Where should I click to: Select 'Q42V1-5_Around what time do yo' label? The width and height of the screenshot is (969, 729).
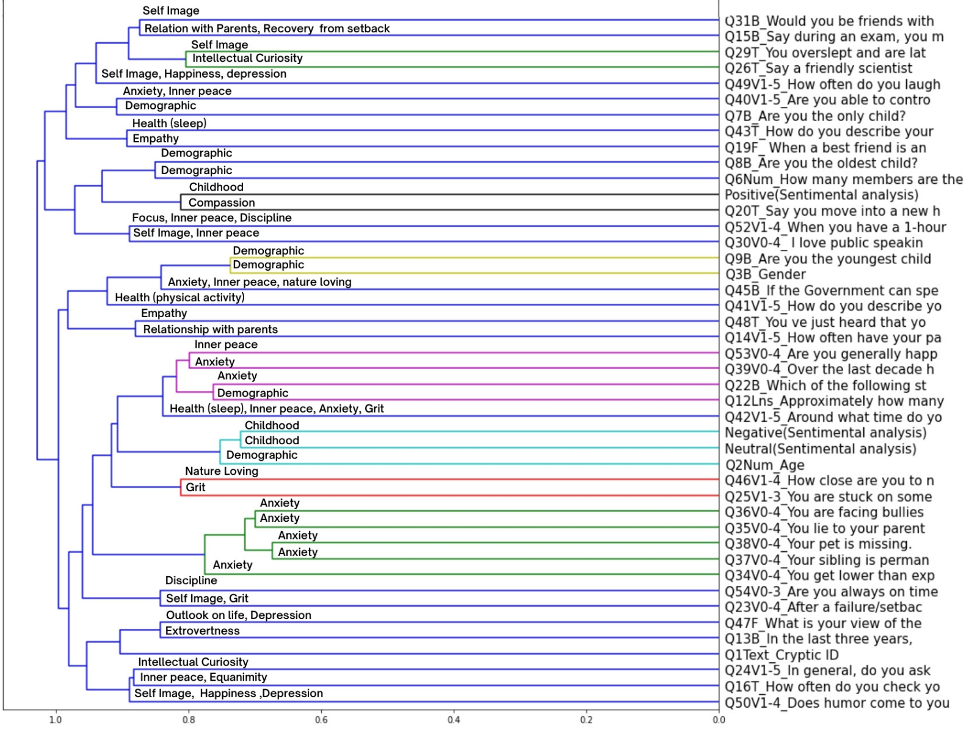[833, 417]
